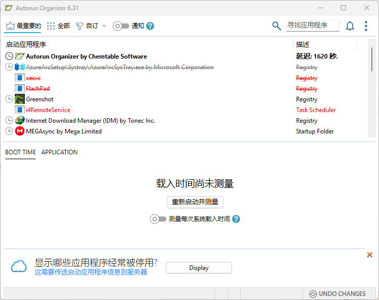Click clock icon on Greenshot row
The image size is (379, 300).
pyautogui.click(x=9, y=99)
